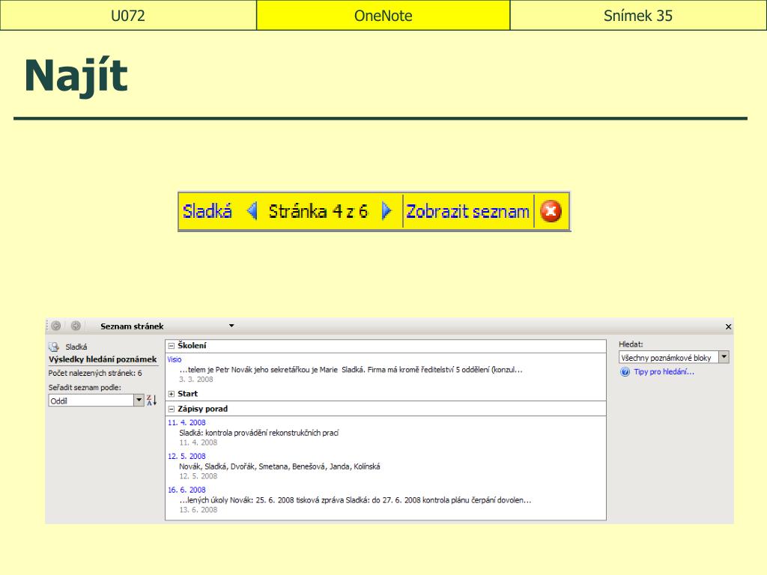Click Tipy pro hledání help link

(664, 371)
